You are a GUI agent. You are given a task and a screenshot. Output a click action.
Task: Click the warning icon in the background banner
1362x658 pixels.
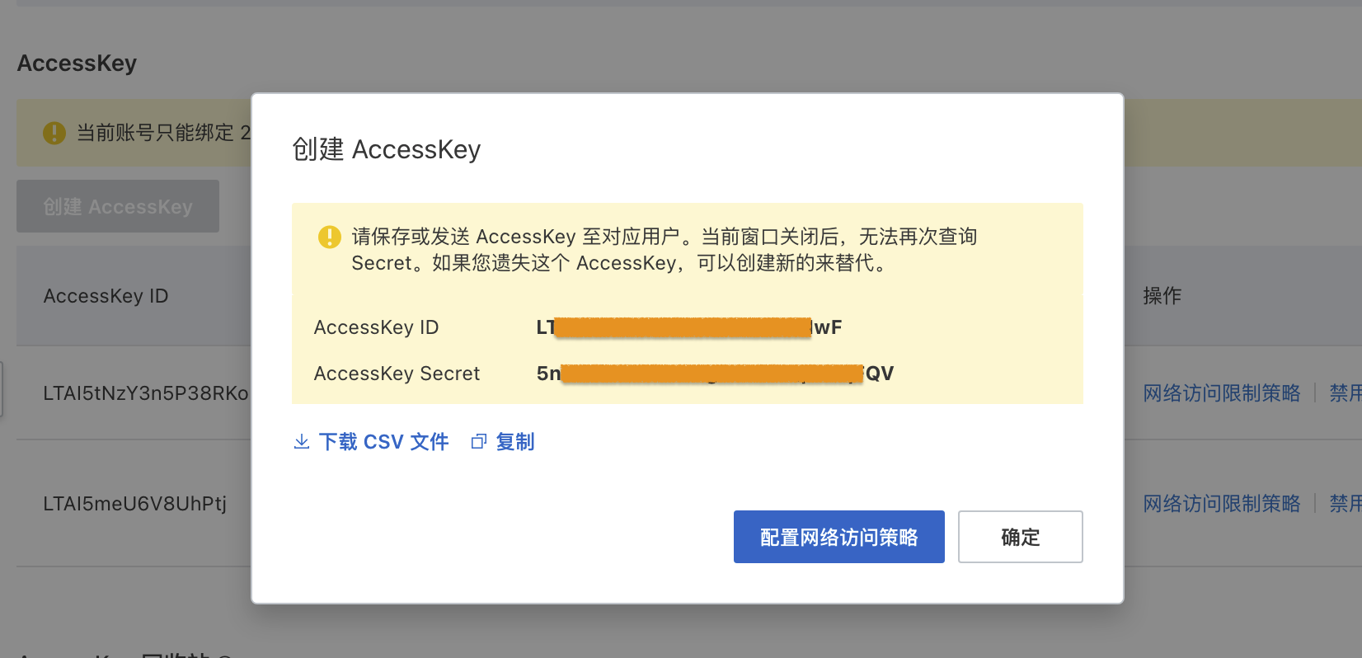[54, 133]
